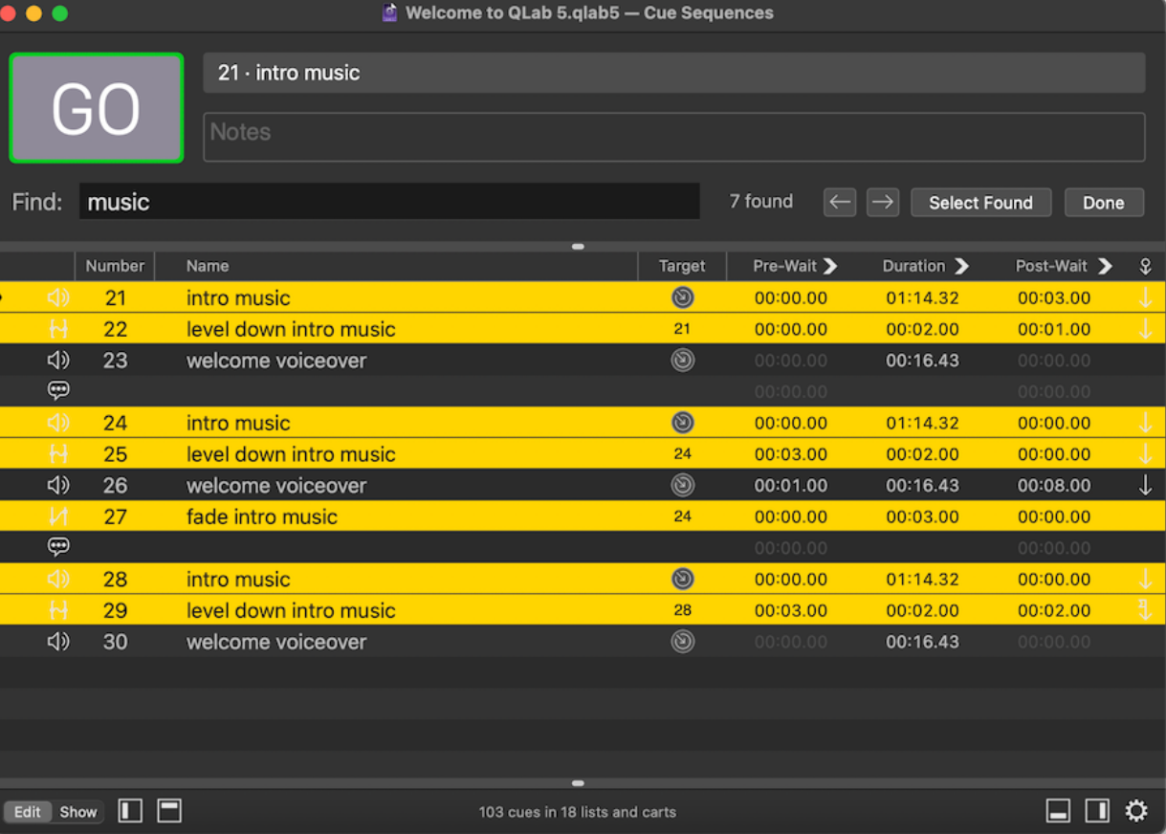Screen dimensions: 1166x834
Task: Toggle the right sidebar panel icon
Action: [x=1097, y=811]
